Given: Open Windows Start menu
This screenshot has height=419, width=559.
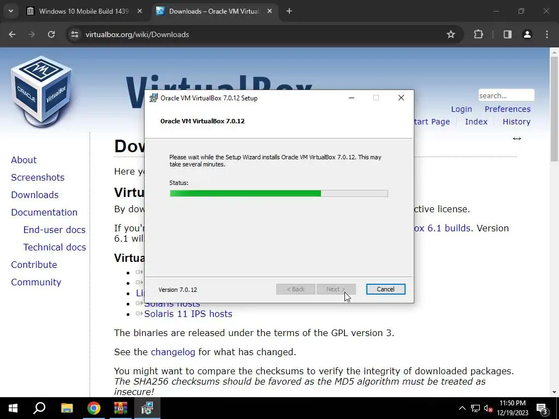Looking at the screenshot, I should 13,408.
